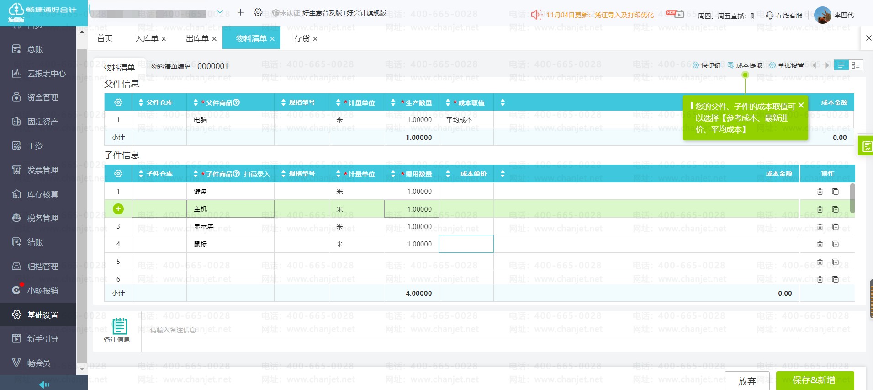
Task: Copy the 鼠标 row using duplicate icon
Action: [835, 244]
